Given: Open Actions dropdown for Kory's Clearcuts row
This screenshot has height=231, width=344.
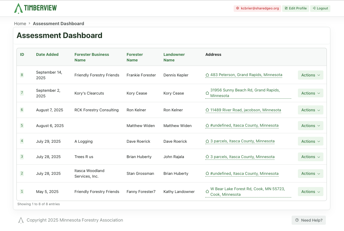Looking at the screenshot, I should [x=310, y=93].
